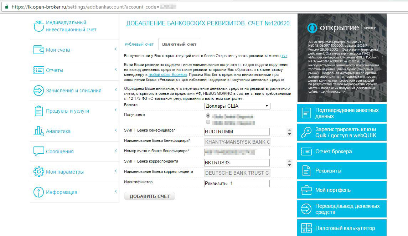Click the up arrow next to beneficiary SWIFT
Image resolution: width=408 pixels, height=236 pixels.
click(x=289, y=130)
